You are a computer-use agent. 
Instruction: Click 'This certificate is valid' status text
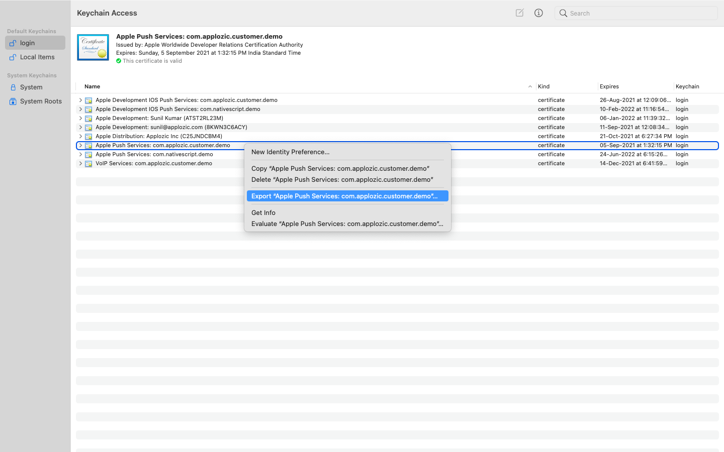pyautogui.click(x=152, y=61)
